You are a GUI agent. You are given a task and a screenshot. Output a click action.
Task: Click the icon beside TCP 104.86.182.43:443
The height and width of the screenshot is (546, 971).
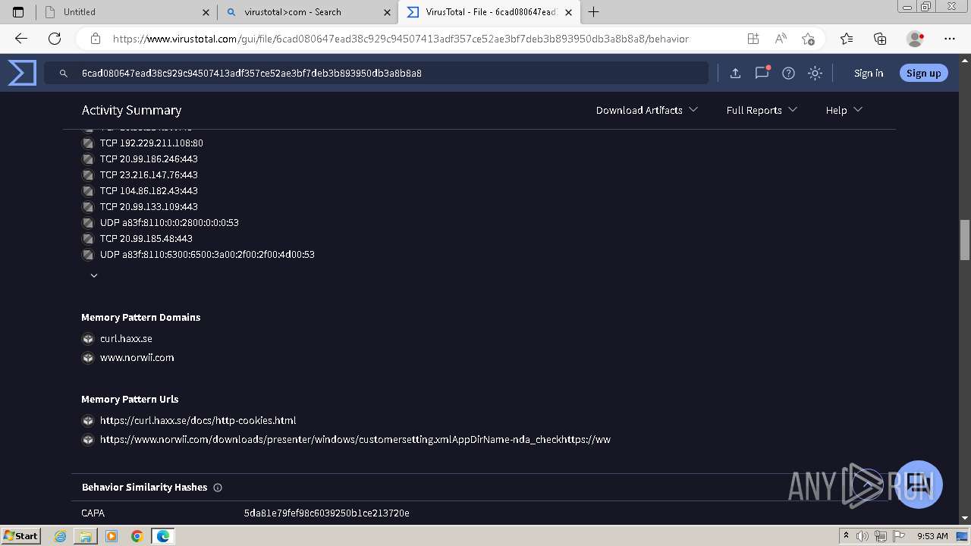point(88,190)
